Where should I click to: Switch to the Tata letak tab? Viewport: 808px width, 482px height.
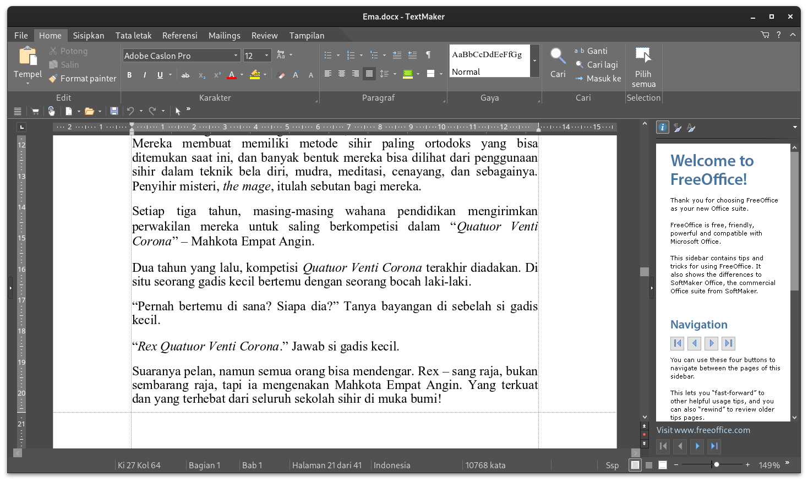(x=133, y=35)
